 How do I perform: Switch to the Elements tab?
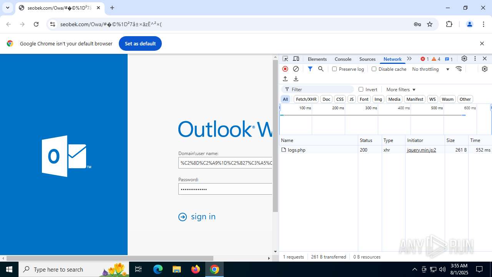(317, 59)
